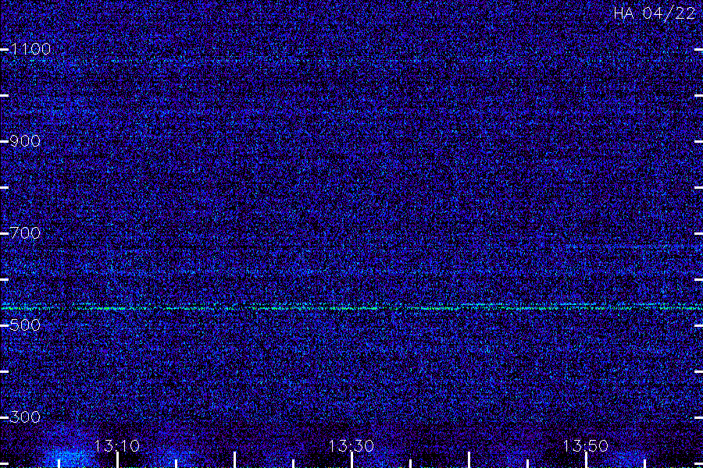Click the 13:30 time axis label
Screen dimensions: 703x468
click(351, 446)
